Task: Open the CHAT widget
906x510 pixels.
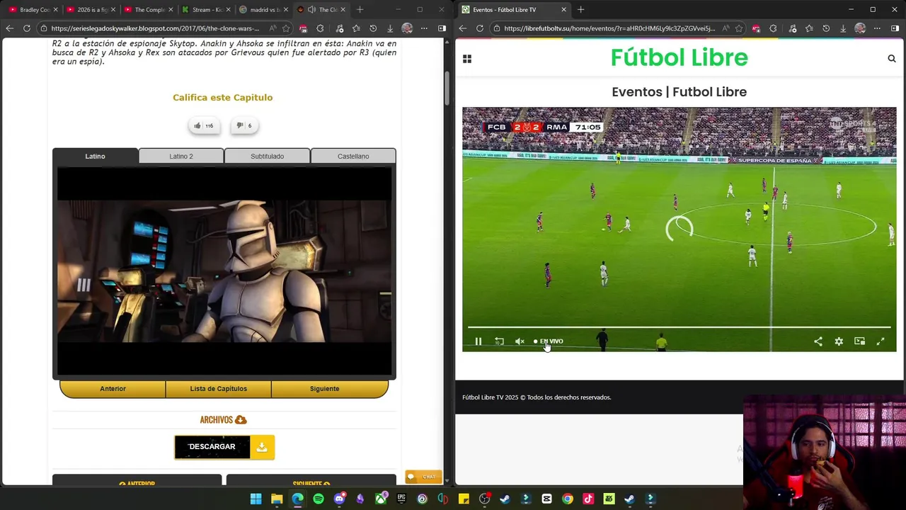Action: (x=424, y=477)
